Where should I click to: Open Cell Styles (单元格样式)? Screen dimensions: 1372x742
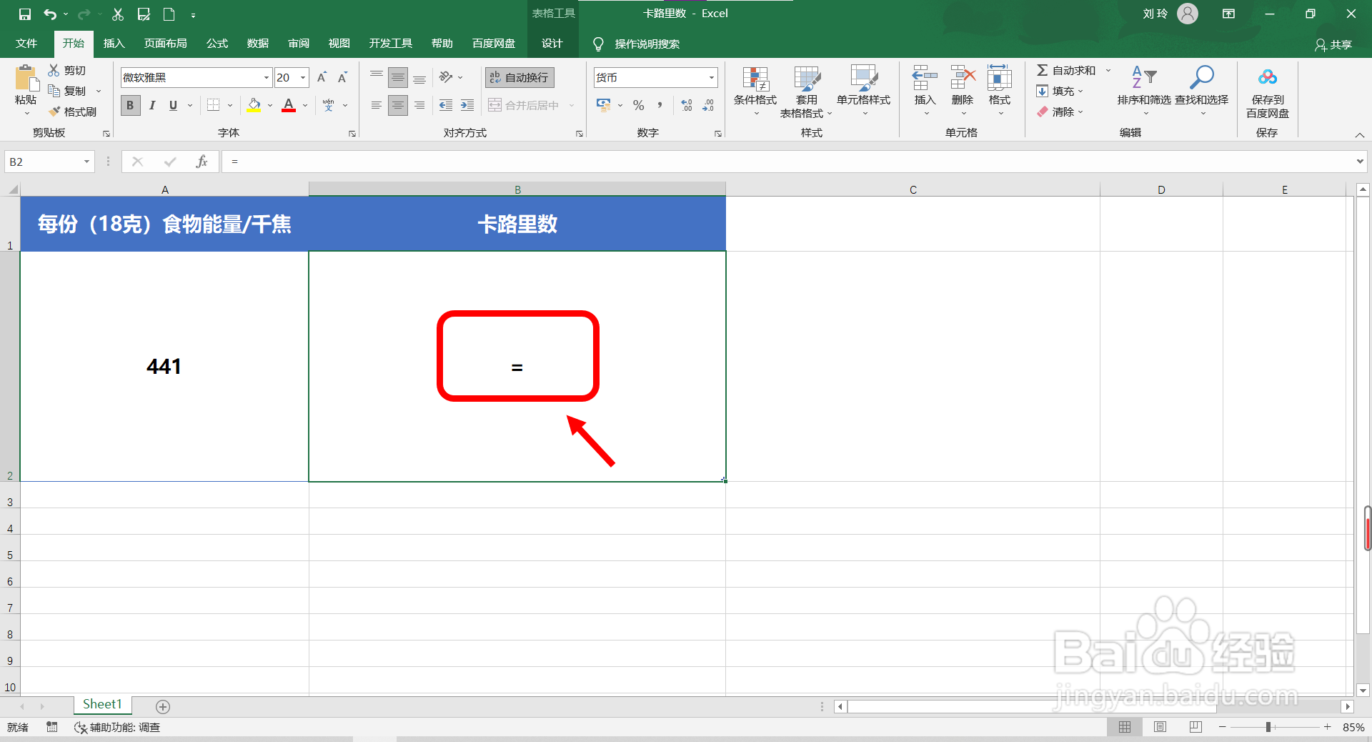[x=863, y=91]
